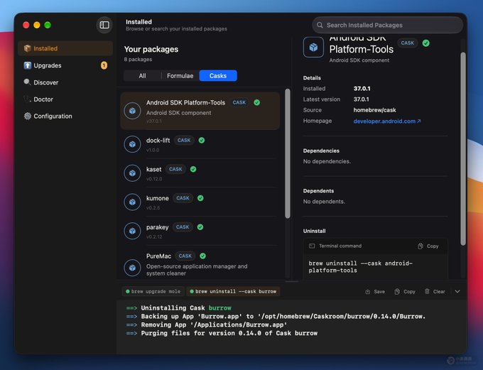Click the kaset cube icon
Viewport: 483px width, 370px height.
pos(132,173)
